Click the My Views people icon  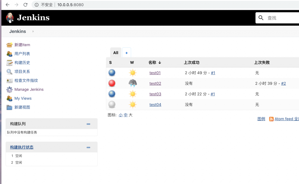(x=9, y=98)
